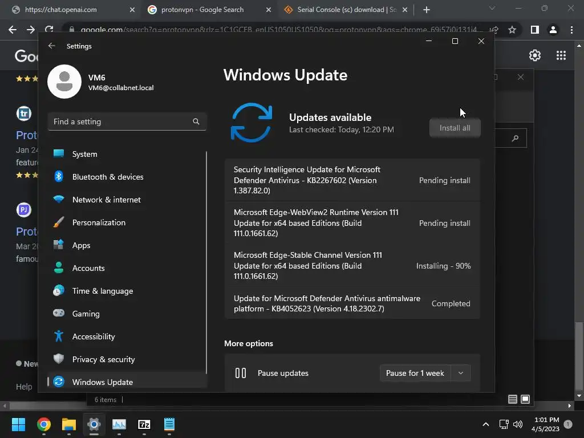Click the horizontal scrollbar at bottom

pyautogui.click(x=48, y=405)
